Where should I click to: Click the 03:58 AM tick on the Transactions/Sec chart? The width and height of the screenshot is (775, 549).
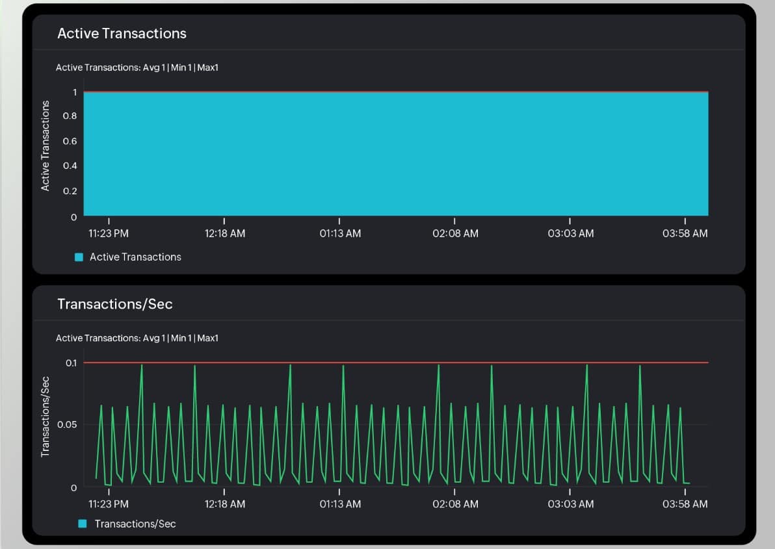point(685,504)
